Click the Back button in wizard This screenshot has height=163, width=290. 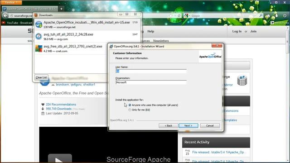168,126
